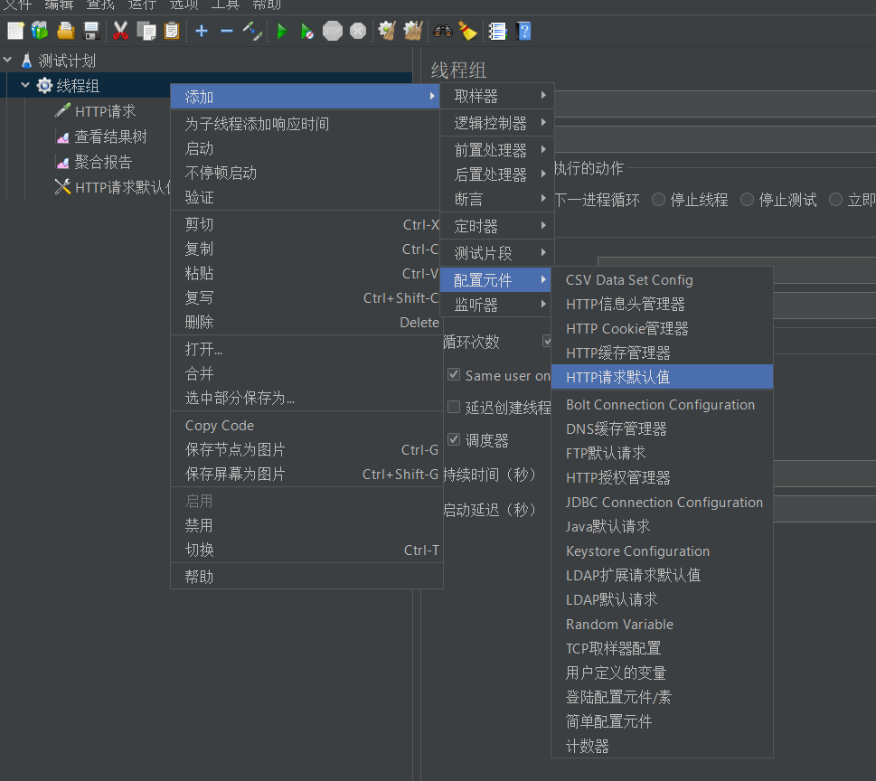
Task: Select 启动 in context menu
Action: coord(306,148)
